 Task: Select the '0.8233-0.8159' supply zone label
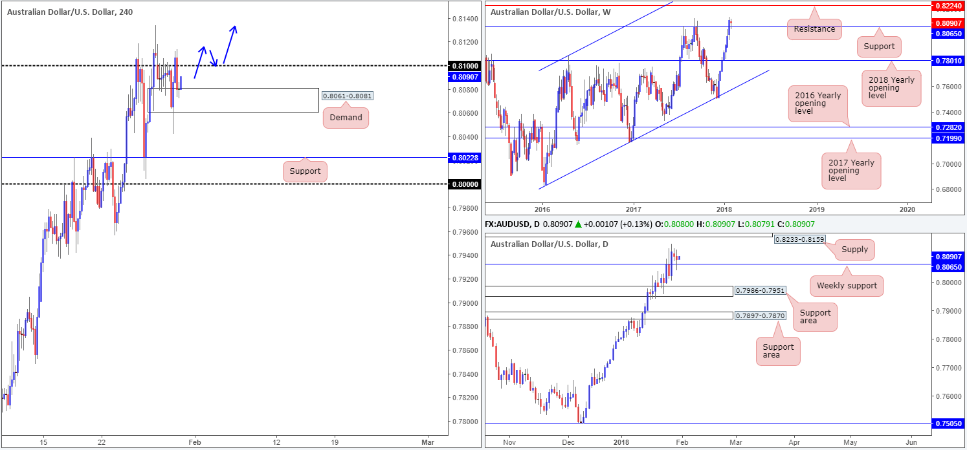coord(800,239)
